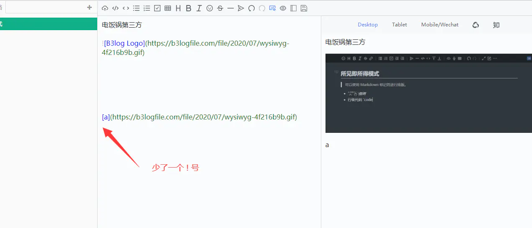Insert an unordered bullet list
Viewport: 532px width, 228px height.
136,8
